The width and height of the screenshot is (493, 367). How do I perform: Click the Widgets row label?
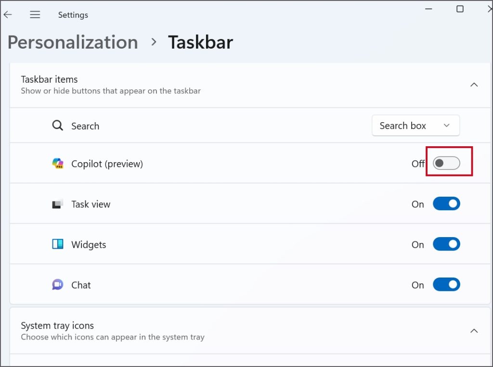[89, 244]
